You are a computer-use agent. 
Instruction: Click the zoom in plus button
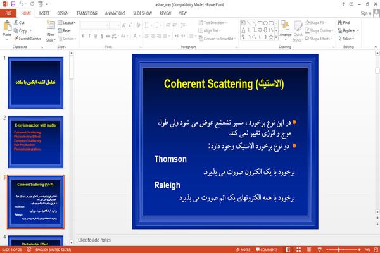tap(359, 250)
